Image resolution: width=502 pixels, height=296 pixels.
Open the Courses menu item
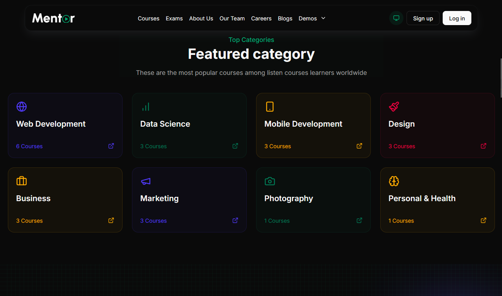[148, 18]
